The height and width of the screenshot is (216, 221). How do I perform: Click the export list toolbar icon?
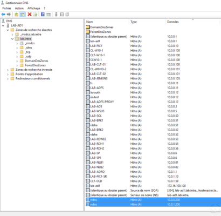click(36, 15)
